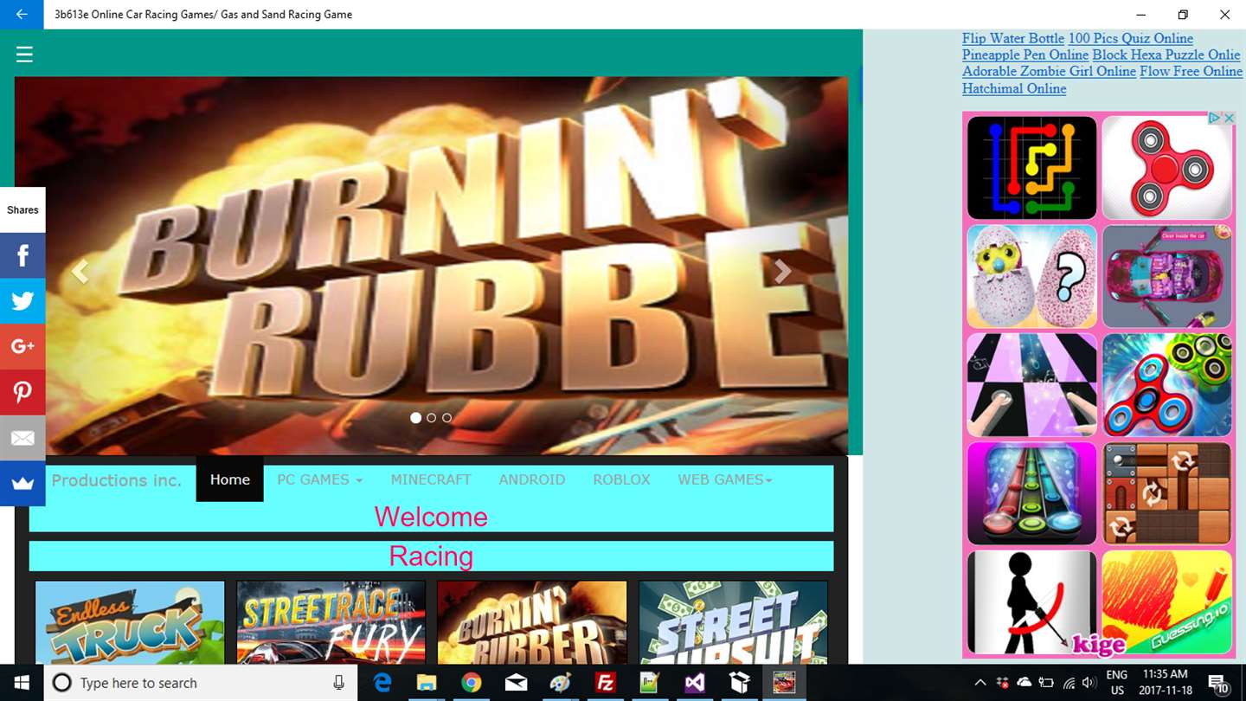Open Pineapple Pen Online link
The width and height of the screenshot is (1246, 701).
click(1025, 55)
